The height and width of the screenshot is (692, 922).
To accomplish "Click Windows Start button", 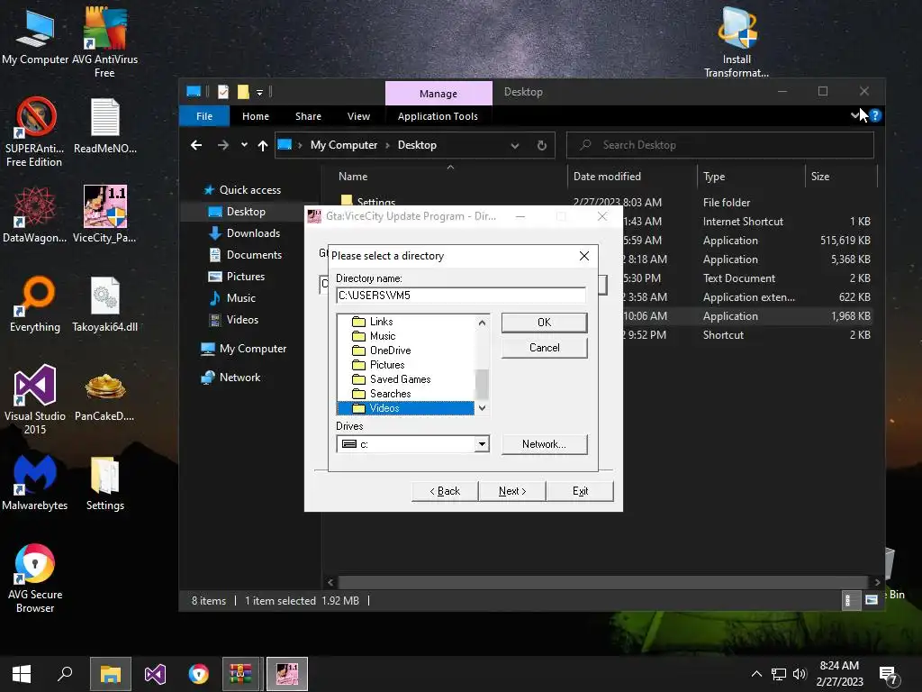I will 22,674.
